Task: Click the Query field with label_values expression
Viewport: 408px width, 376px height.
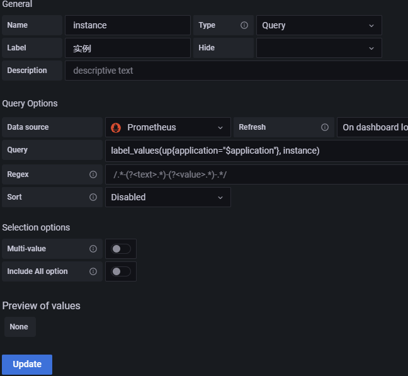Action: click(x=256, y=151)
